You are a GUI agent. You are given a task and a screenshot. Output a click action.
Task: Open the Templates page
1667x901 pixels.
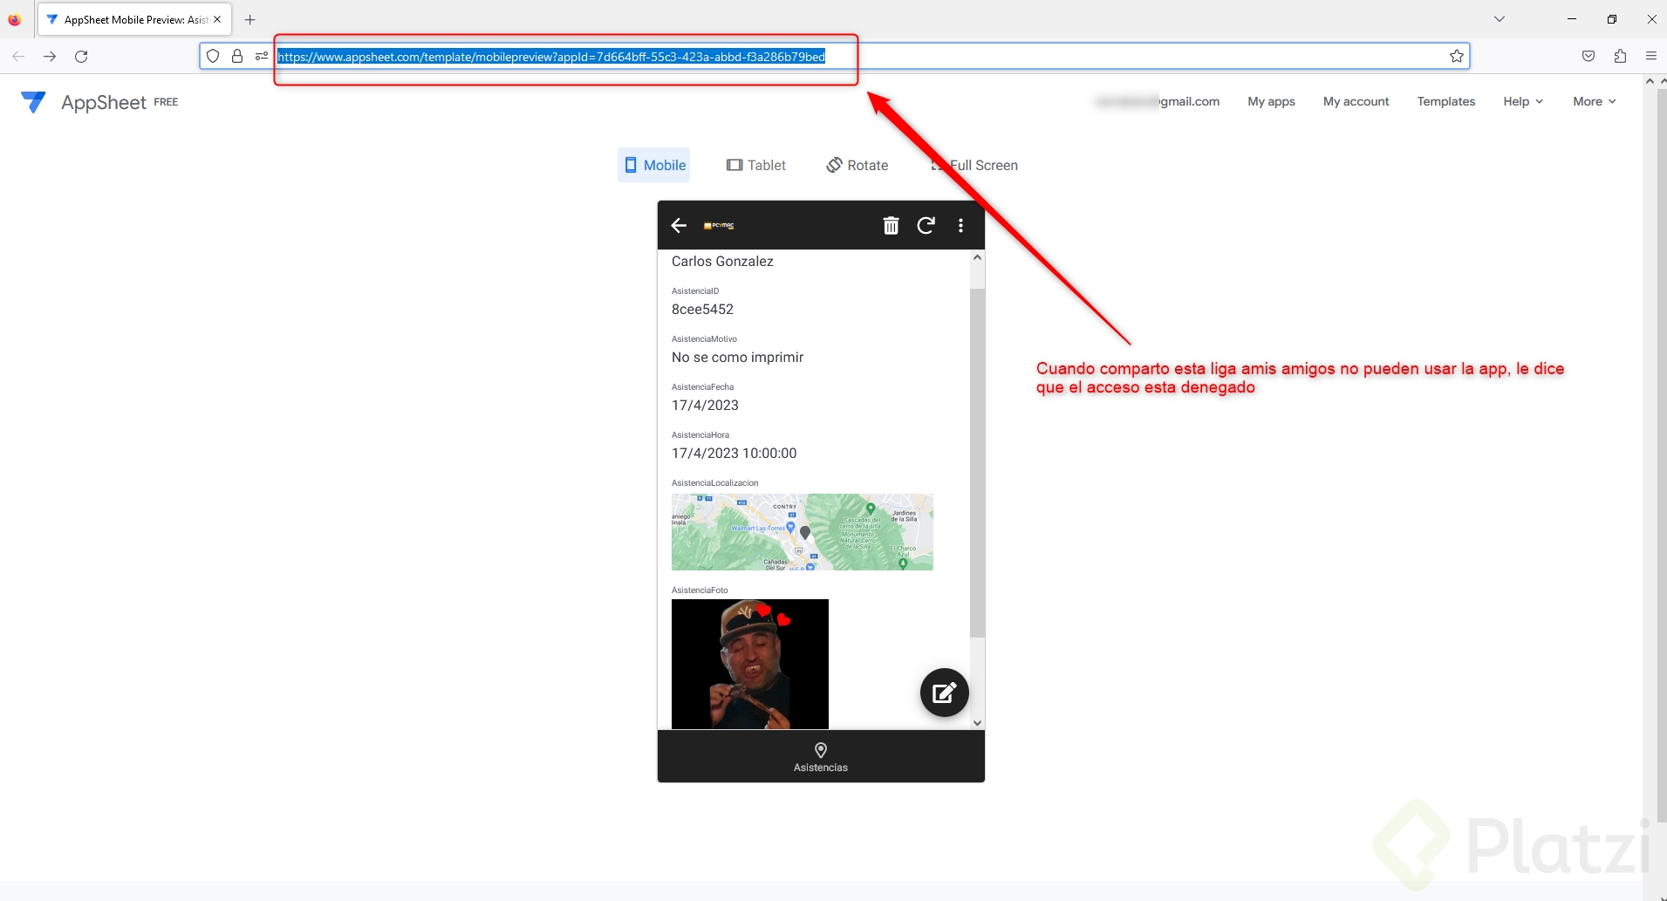point(1445,102)
